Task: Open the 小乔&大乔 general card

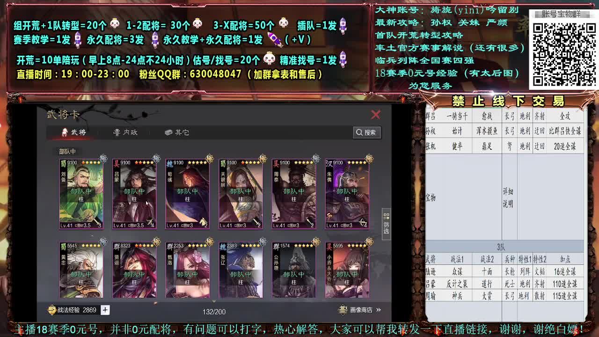Action: (347, 270)
